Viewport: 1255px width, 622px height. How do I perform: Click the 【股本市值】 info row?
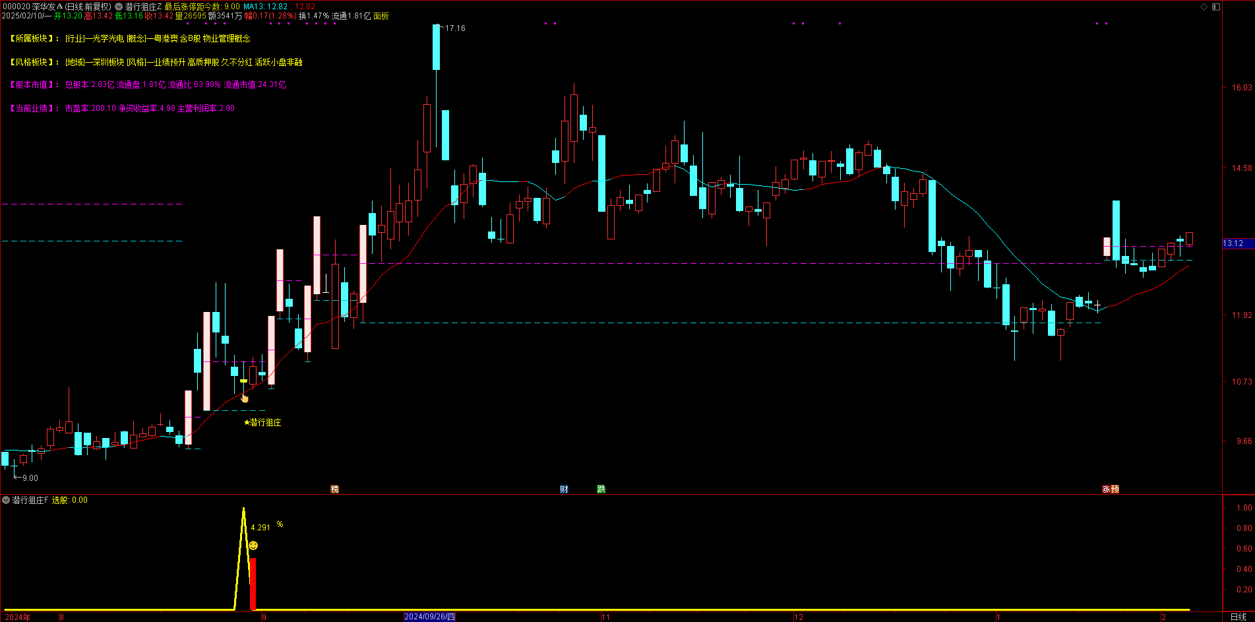pos(148,84)
